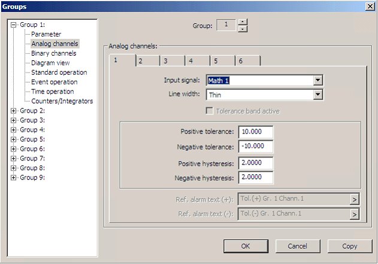This screenshot has height=264, width=378.
Task: Expand Group 2 in the tree
Action: pos(14,111)
